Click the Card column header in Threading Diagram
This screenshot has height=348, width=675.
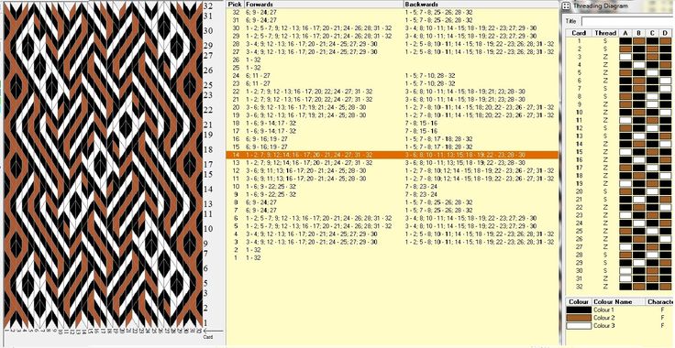coord(579,33)
